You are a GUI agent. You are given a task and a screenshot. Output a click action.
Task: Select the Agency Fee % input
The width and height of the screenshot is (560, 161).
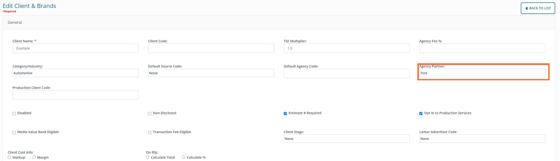[x=482, y=48]
